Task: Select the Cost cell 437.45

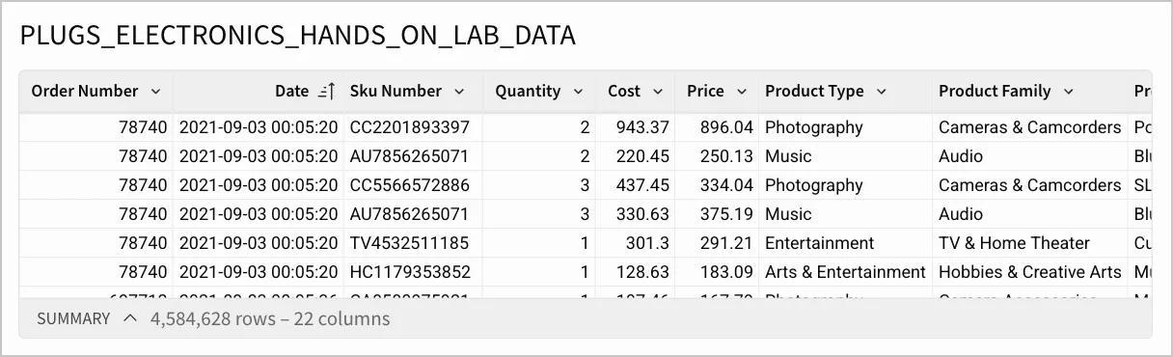Action: pos(636,185)
